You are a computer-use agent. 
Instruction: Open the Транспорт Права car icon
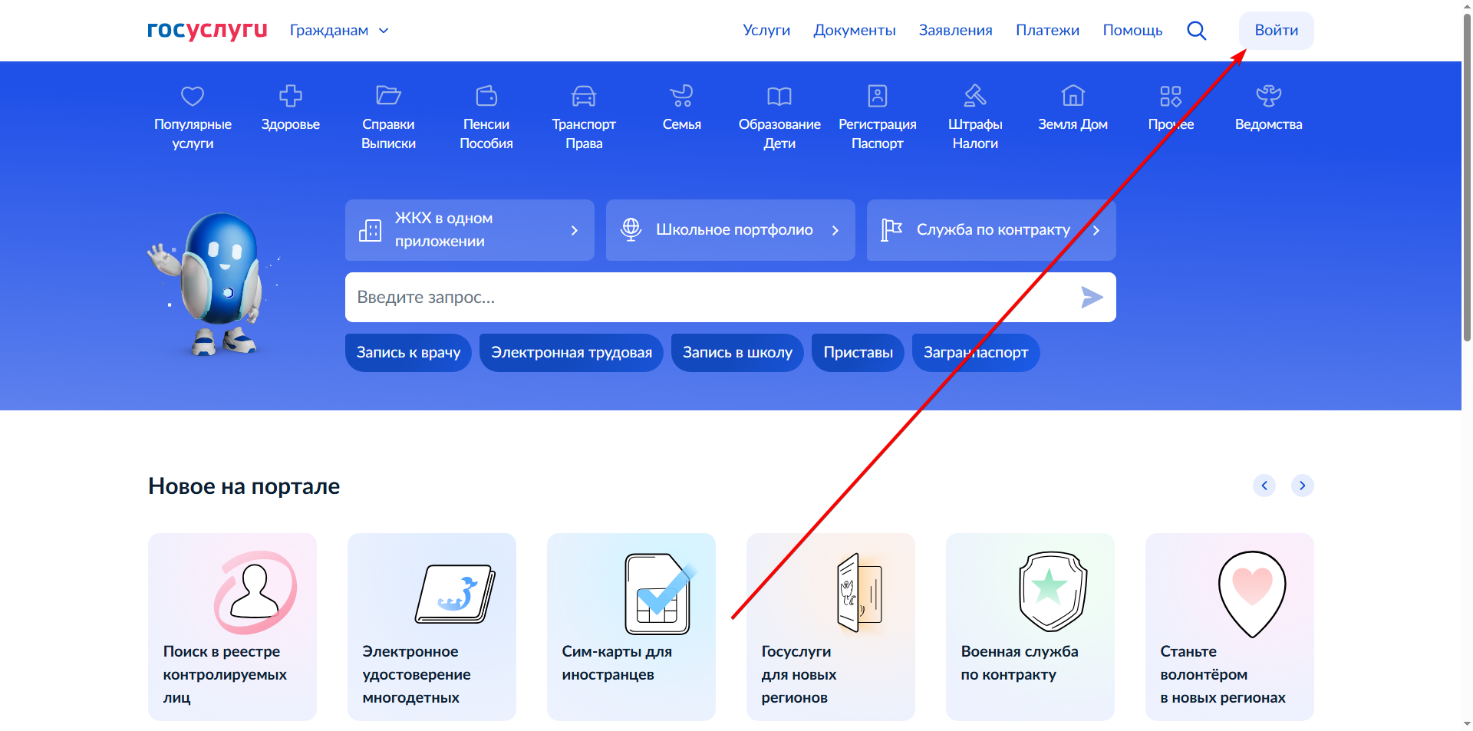coord(584,96)
